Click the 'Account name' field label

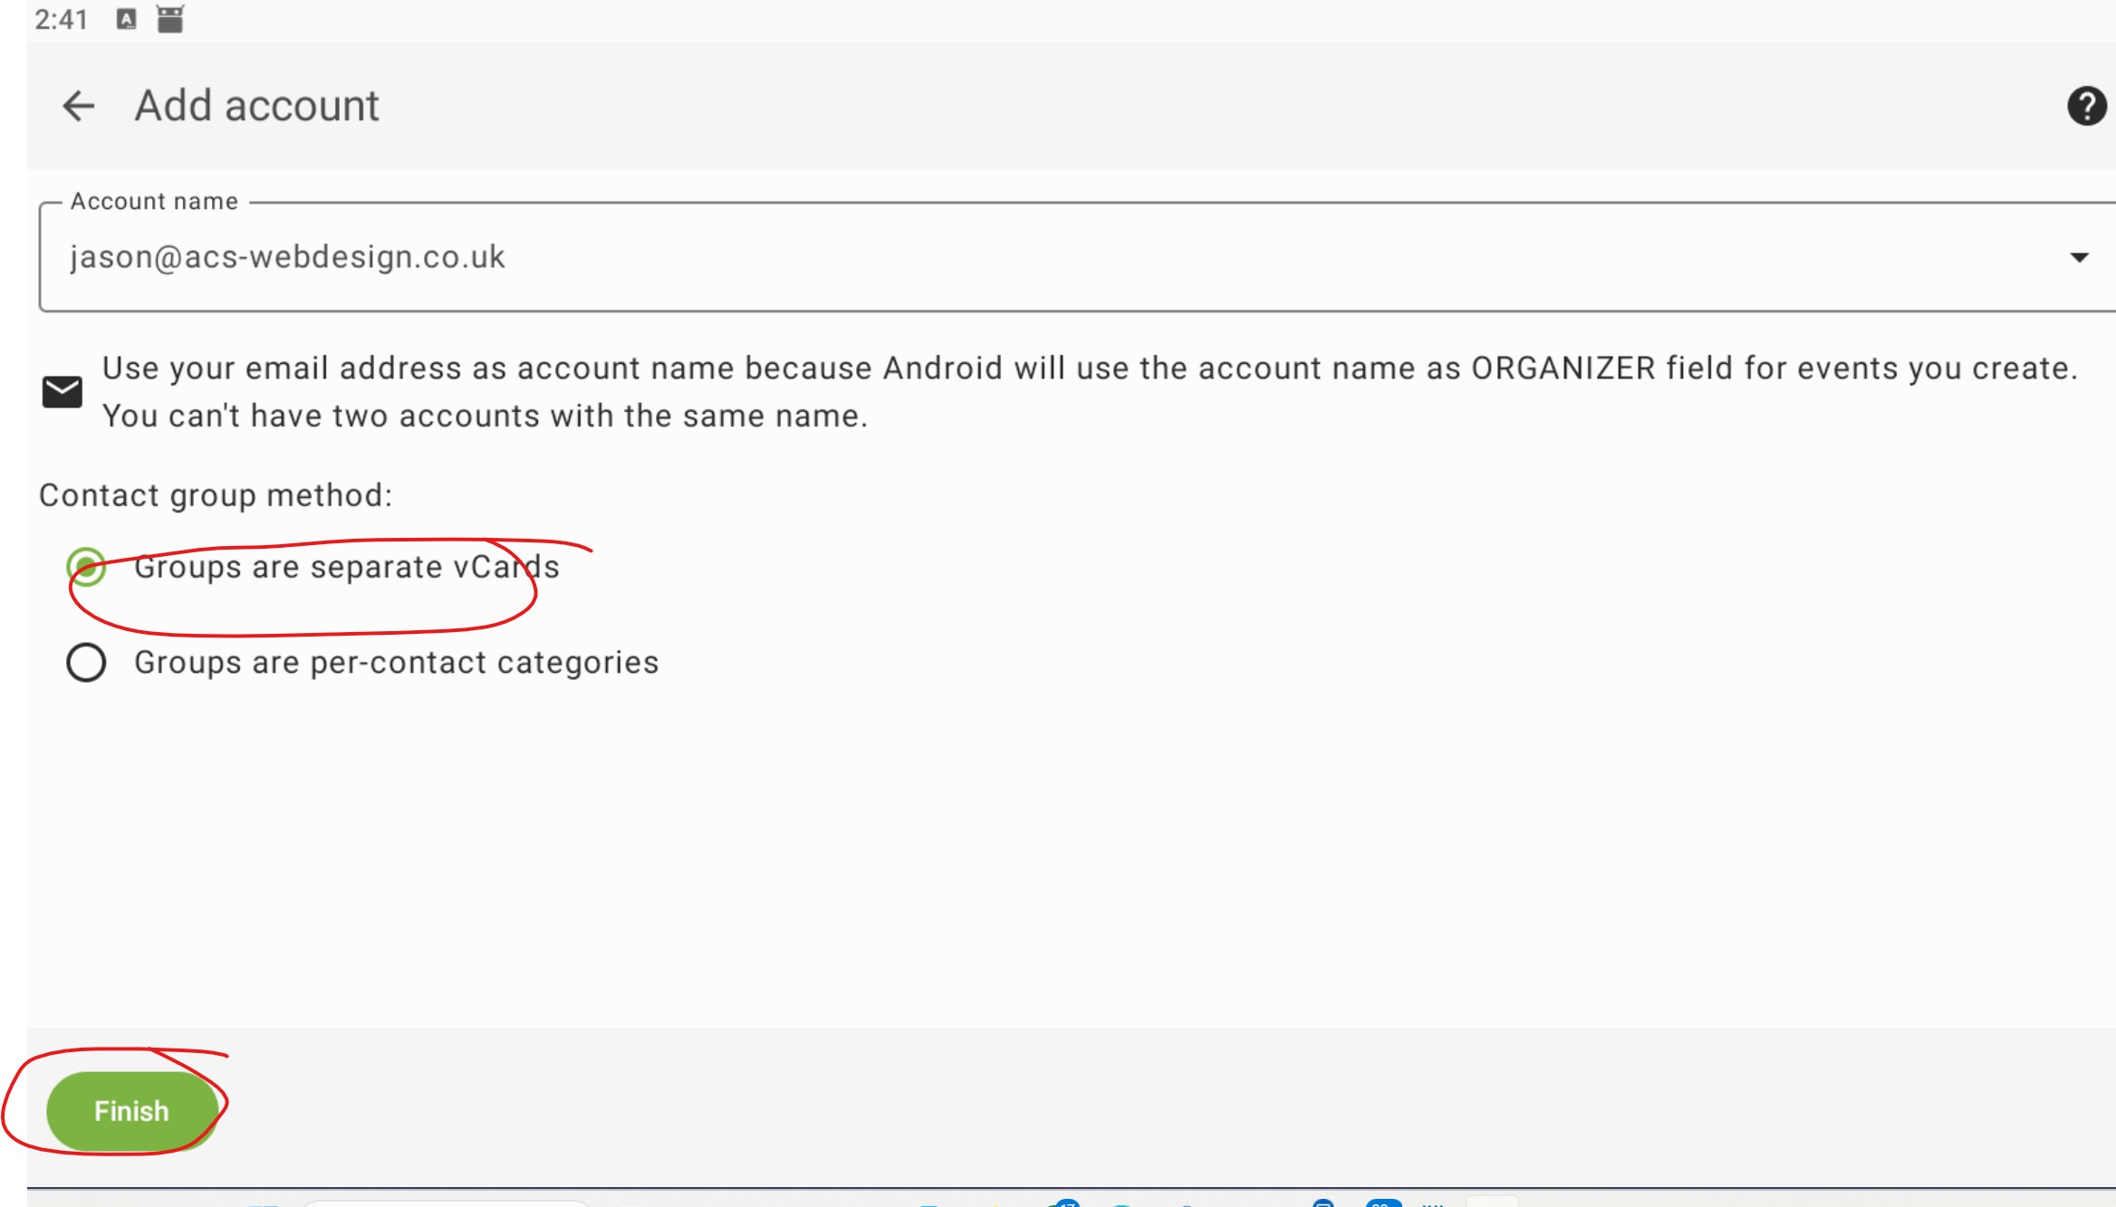[x=154, y=201]
